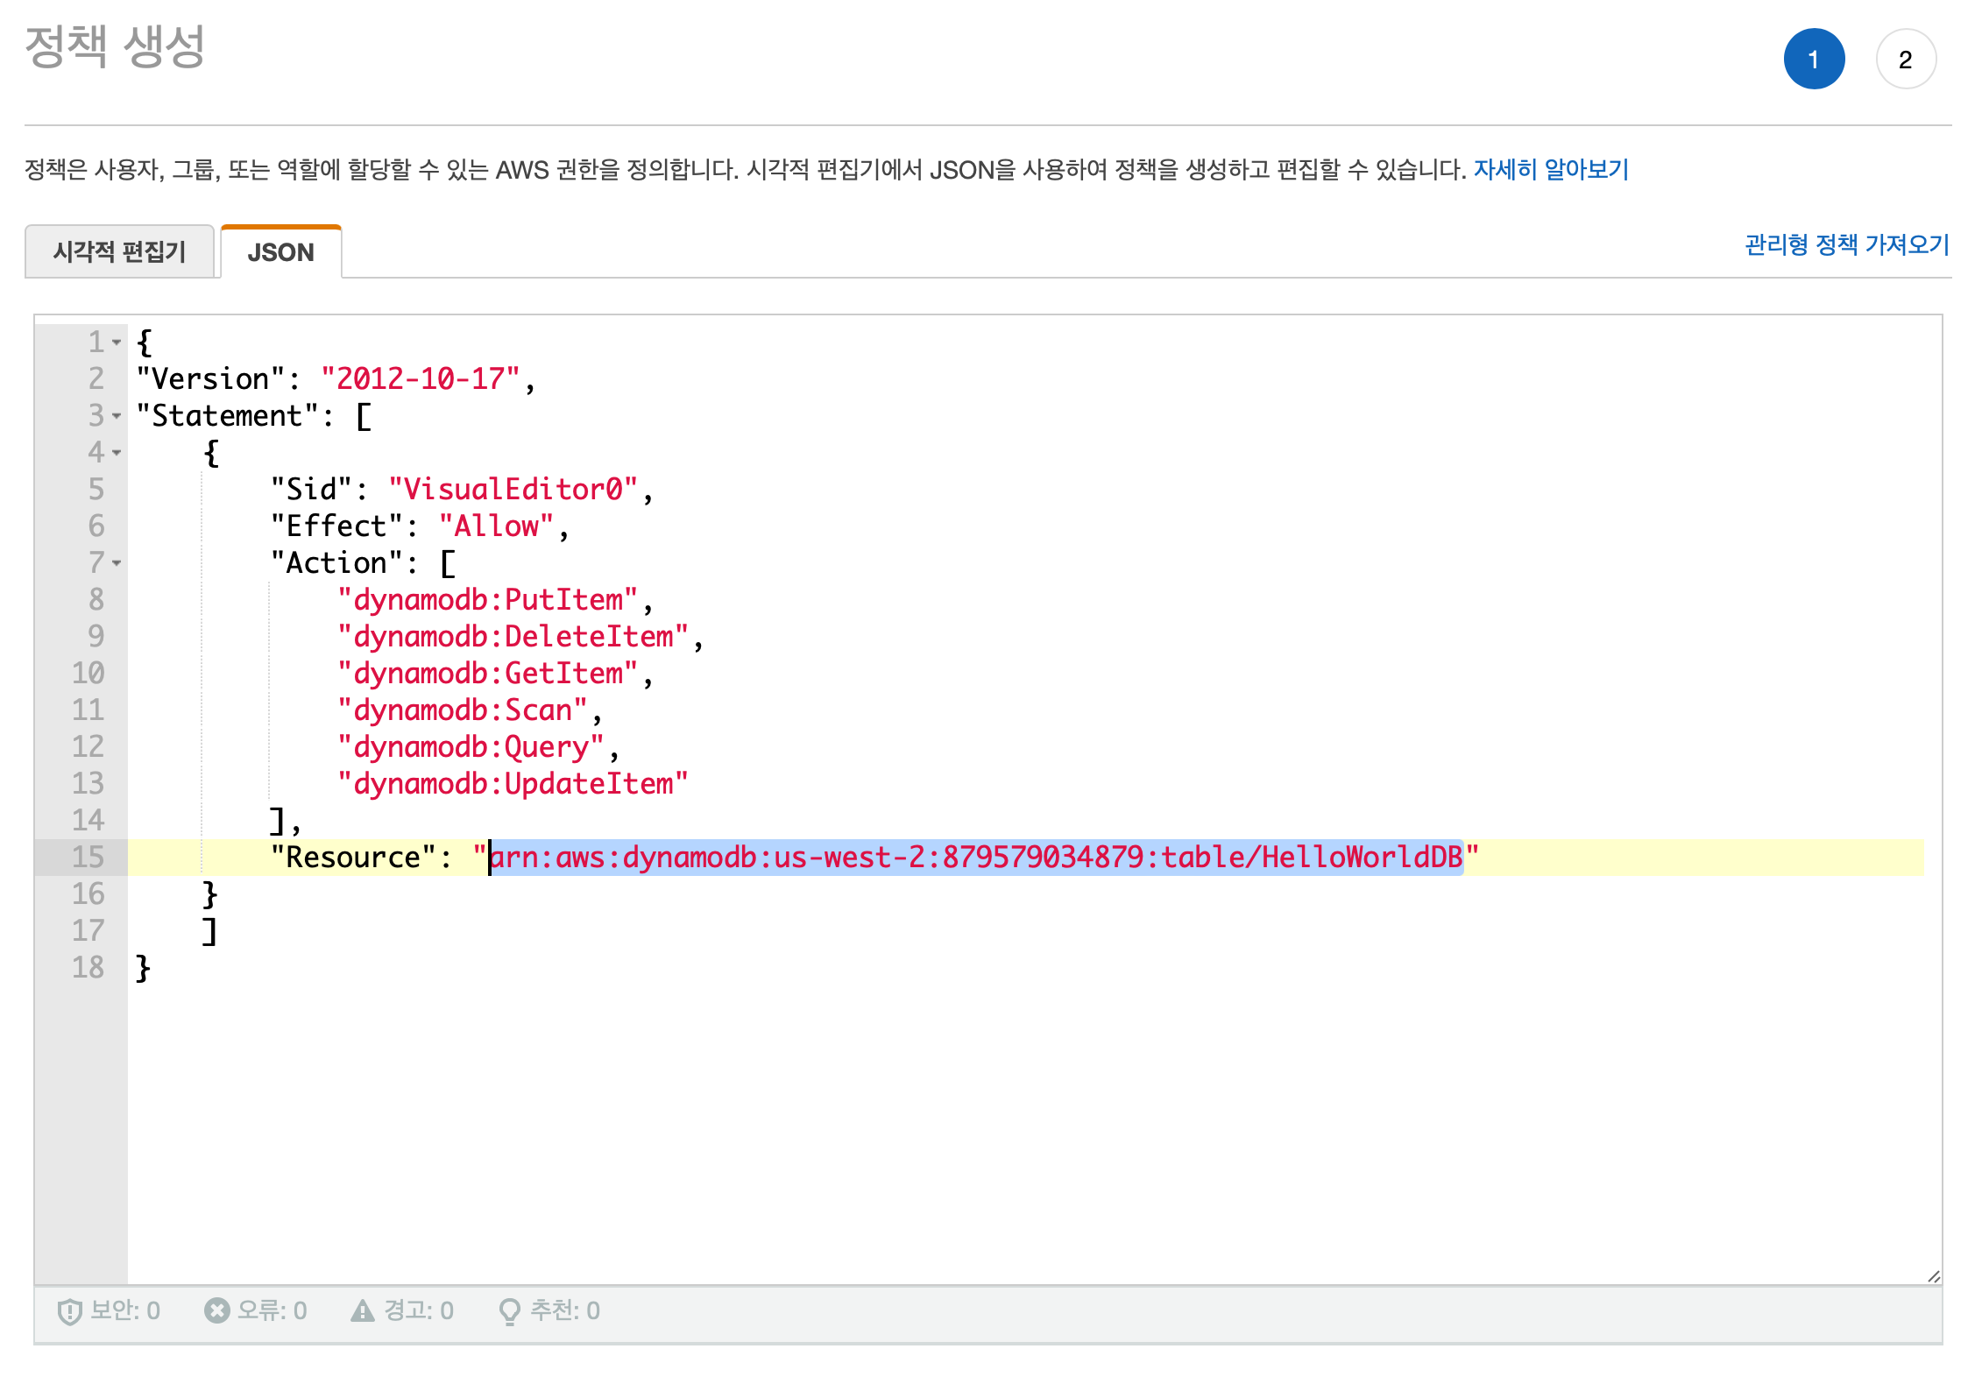
Task: Click the "Statement" key on line 3
Action: point(227,416)
